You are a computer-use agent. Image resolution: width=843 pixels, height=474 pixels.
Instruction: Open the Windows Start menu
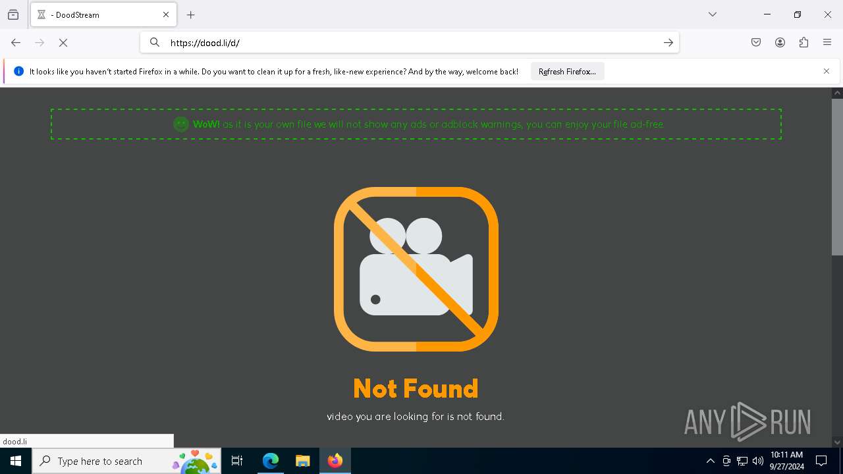pos(16,461)
